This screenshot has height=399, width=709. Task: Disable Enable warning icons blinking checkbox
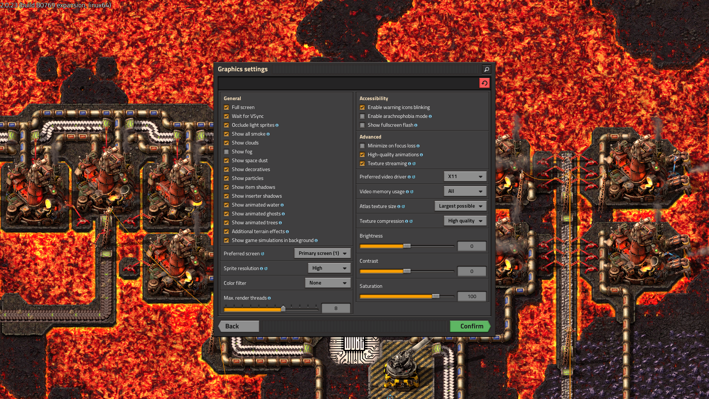coord(362,108)
